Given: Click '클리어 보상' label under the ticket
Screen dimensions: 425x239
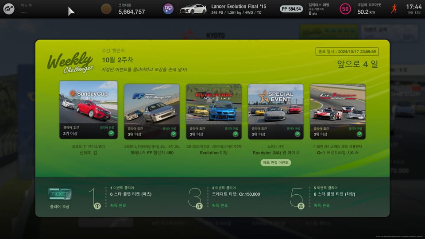Looking at the screenshot, I should pyautogui.click(x=60, y=207).
